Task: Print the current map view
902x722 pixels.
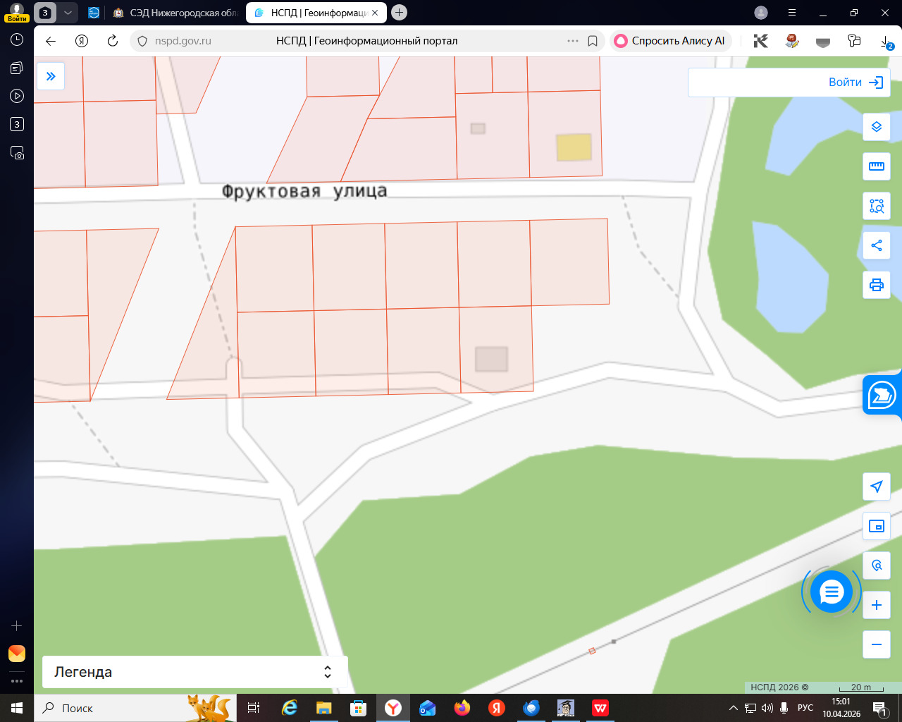Action: point(877,285)
